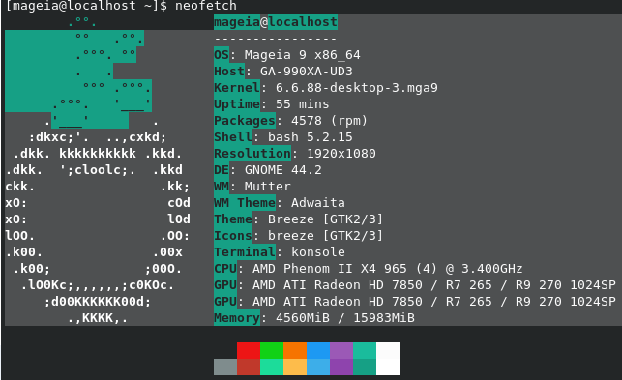
Task: Click the Host value 'GA-990XA-UD3'
Action: (x=307, y=72)
